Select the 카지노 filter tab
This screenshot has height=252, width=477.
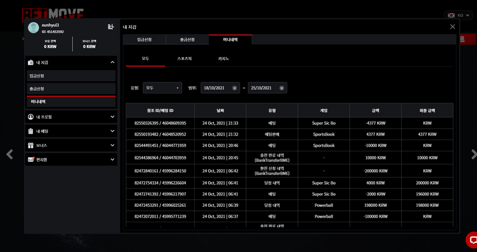(x=223, y=58)
